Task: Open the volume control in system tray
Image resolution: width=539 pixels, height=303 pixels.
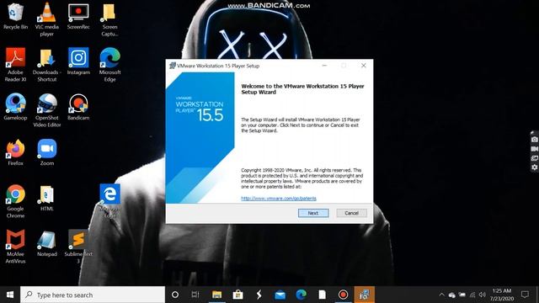Action: [483, 295]
